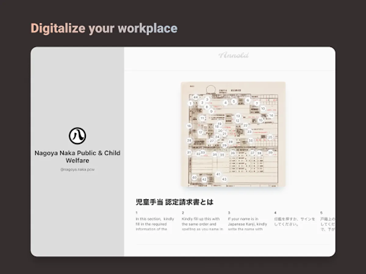
Task: Open annotation marker 7 on the form
Action: click(257, 104)
